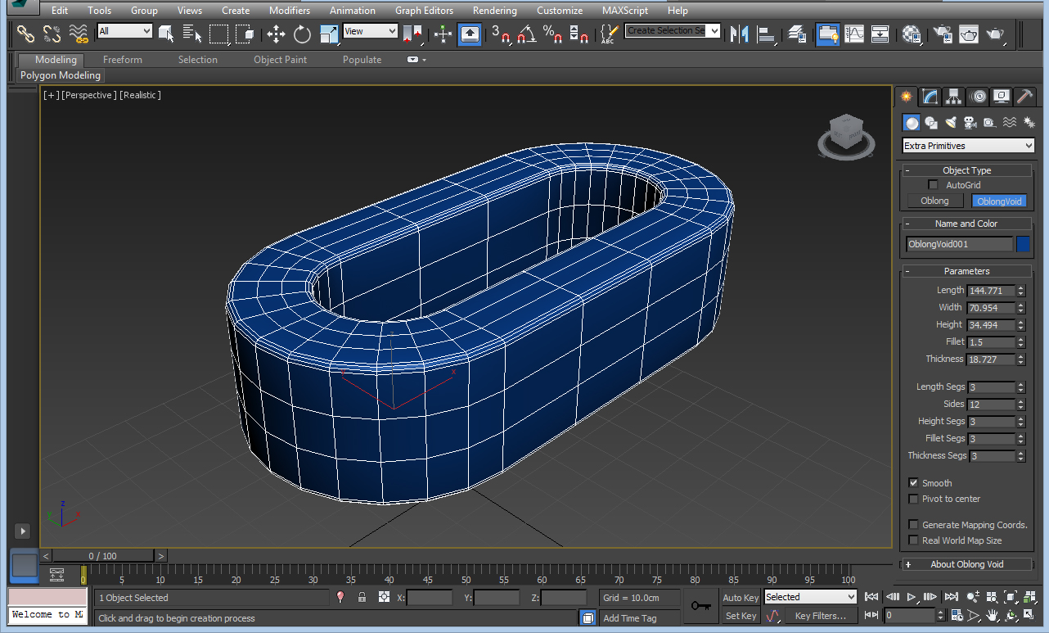Click the Mirror tool icon
The image size is (1049, 633).
pos(739,34)
